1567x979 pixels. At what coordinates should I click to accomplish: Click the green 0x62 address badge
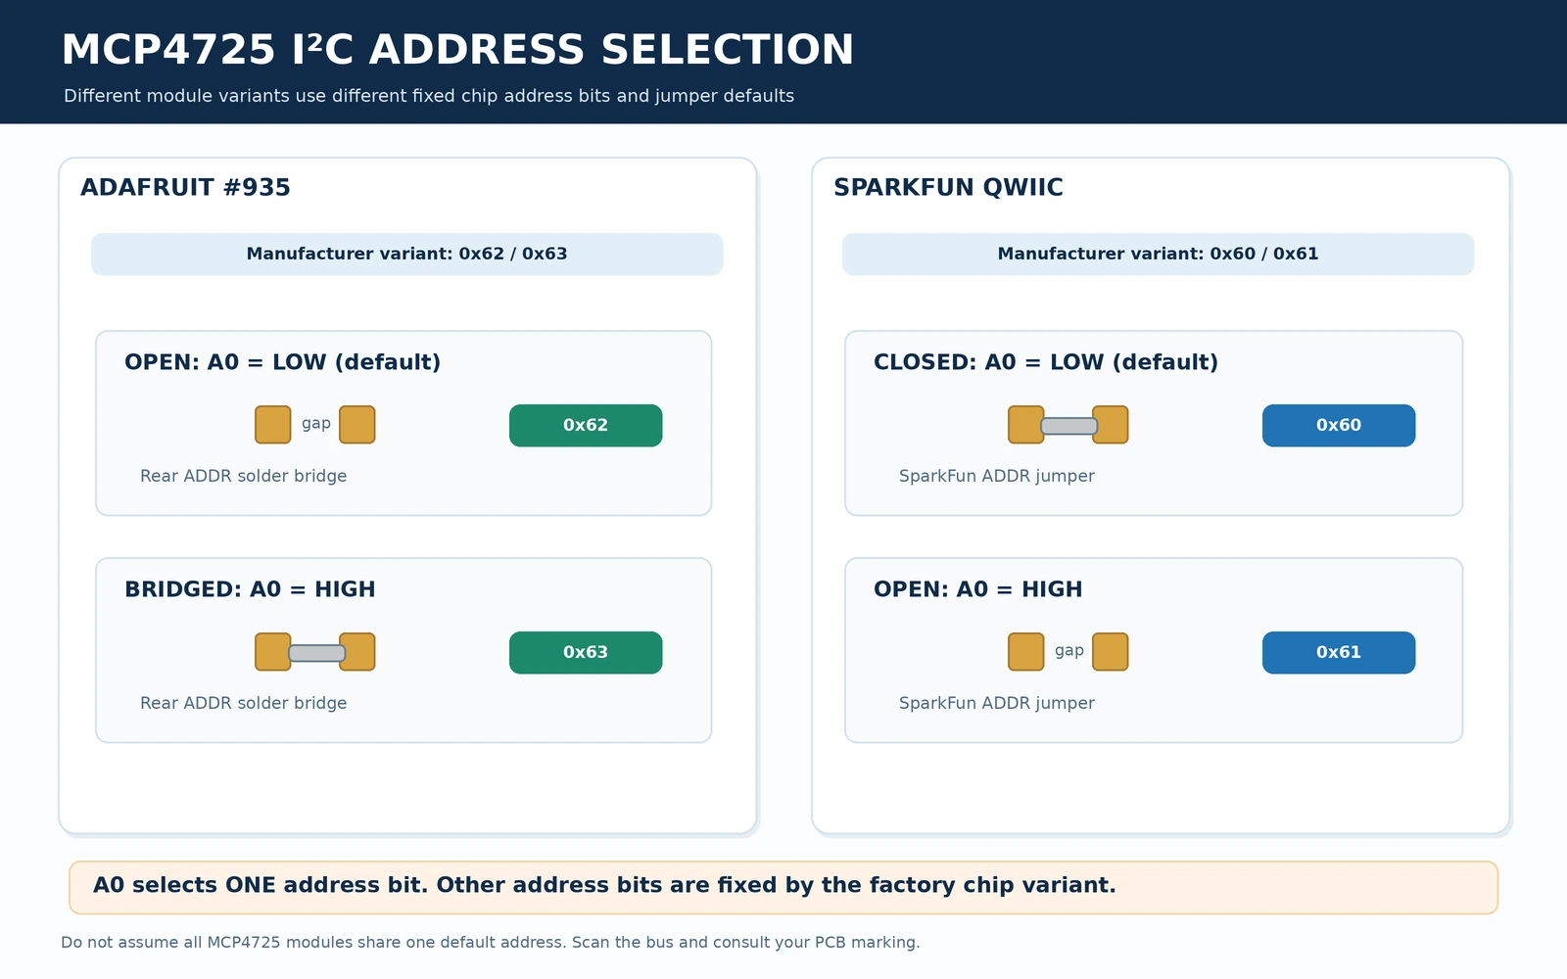tap(586, 425)
